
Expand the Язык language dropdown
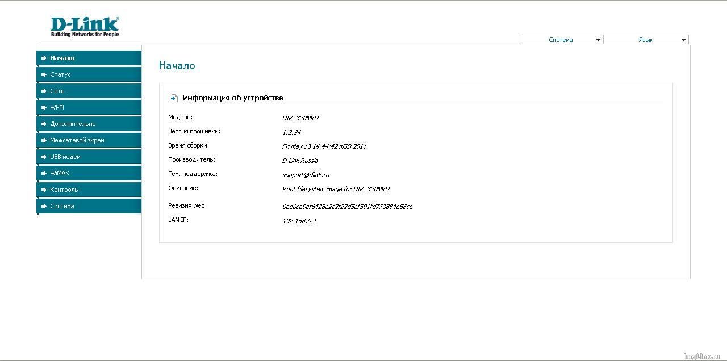click(646, 40)
